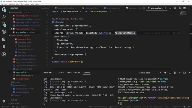Split the terminal pane
The image size is (192, 108).
point(170,73)
